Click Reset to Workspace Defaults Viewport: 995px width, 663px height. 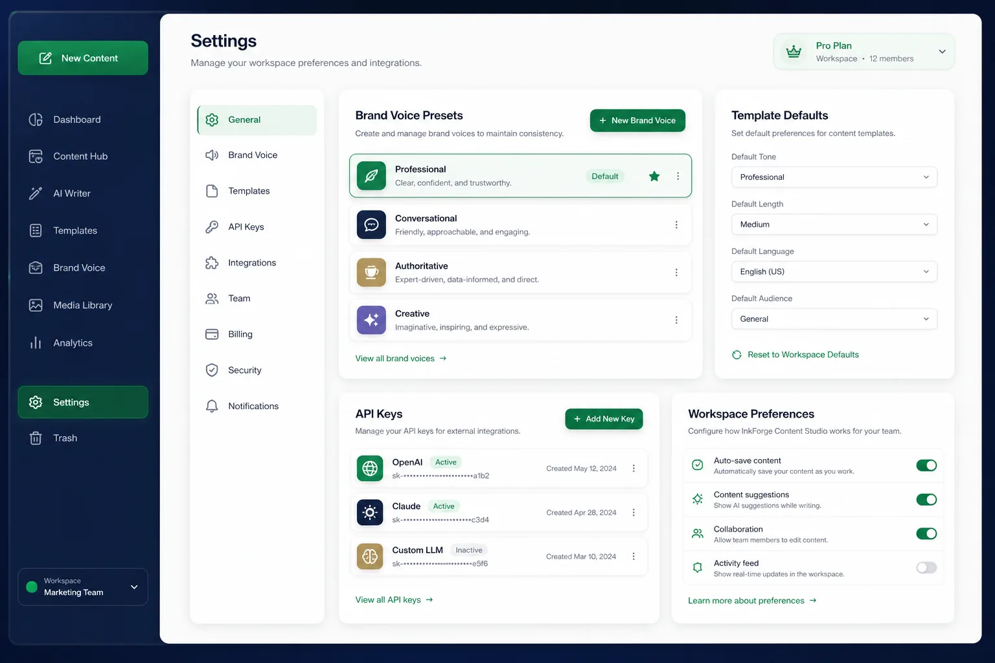795,355
